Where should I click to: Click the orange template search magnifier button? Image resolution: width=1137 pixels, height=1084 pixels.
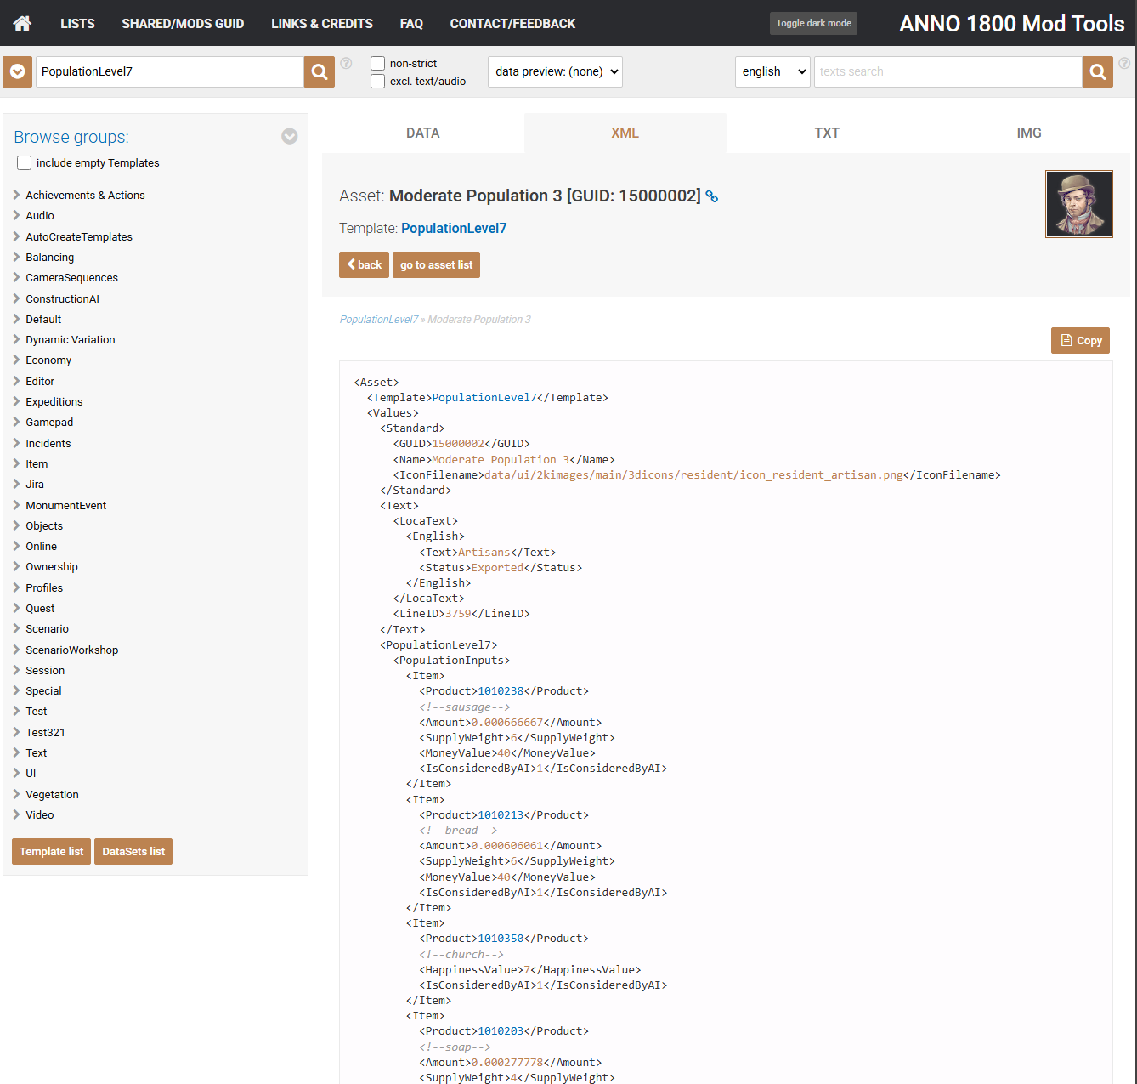click(320, 72)
